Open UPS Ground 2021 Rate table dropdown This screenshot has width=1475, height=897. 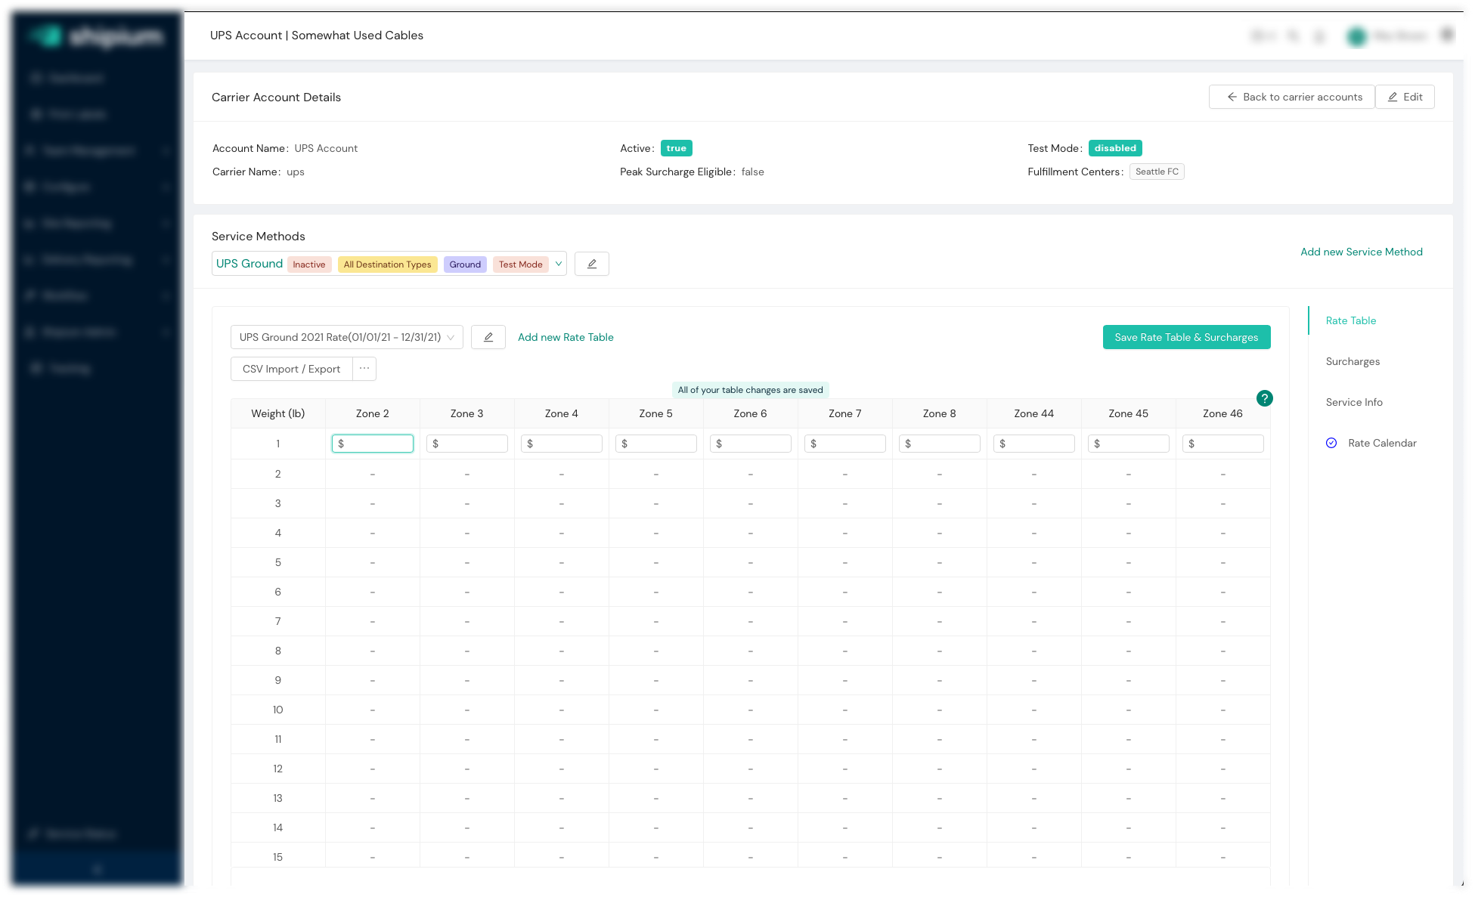346,337
